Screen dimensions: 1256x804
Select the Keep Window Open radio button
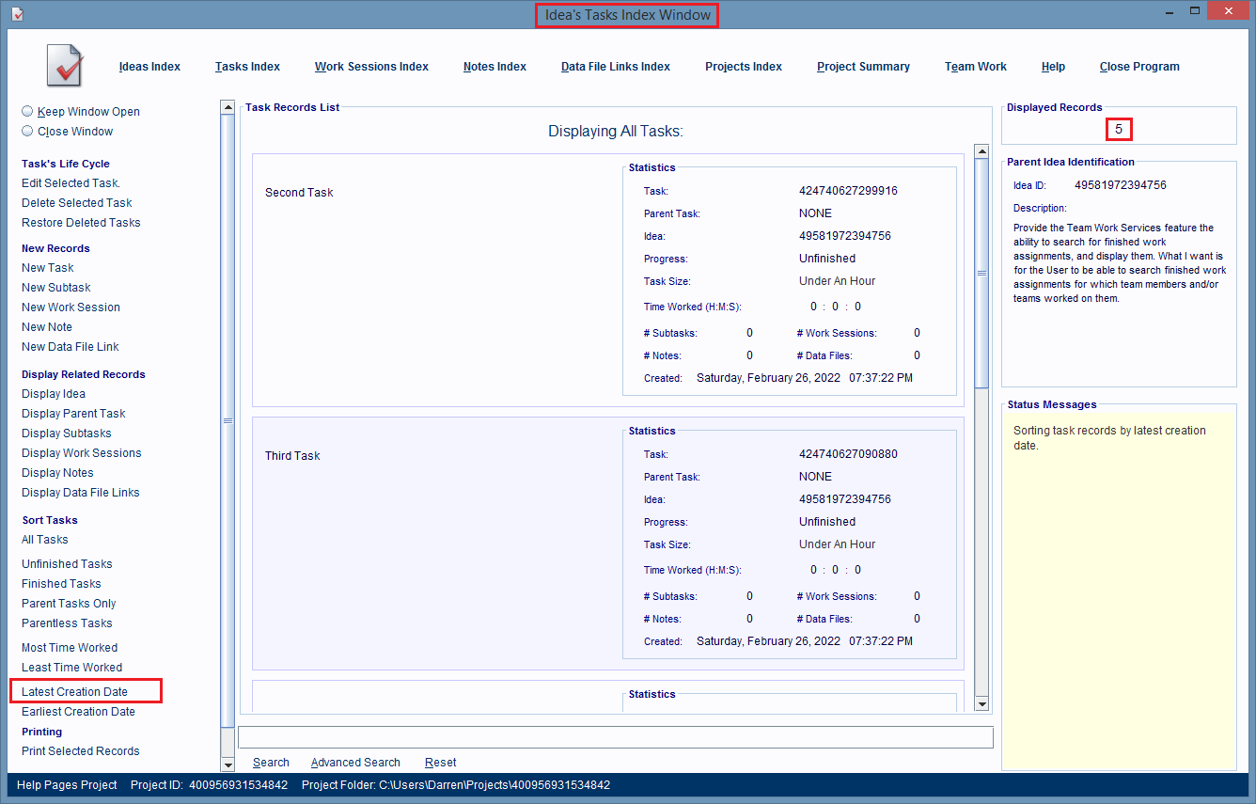[x=27, y=111]
